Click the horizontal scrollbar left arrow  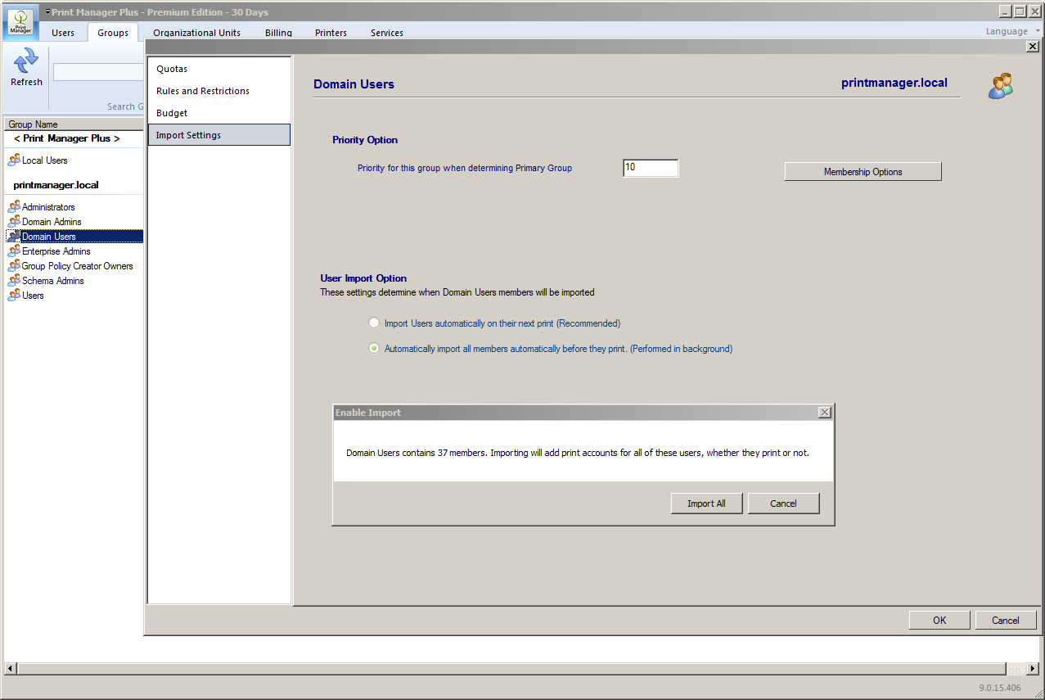pos(11,669)
